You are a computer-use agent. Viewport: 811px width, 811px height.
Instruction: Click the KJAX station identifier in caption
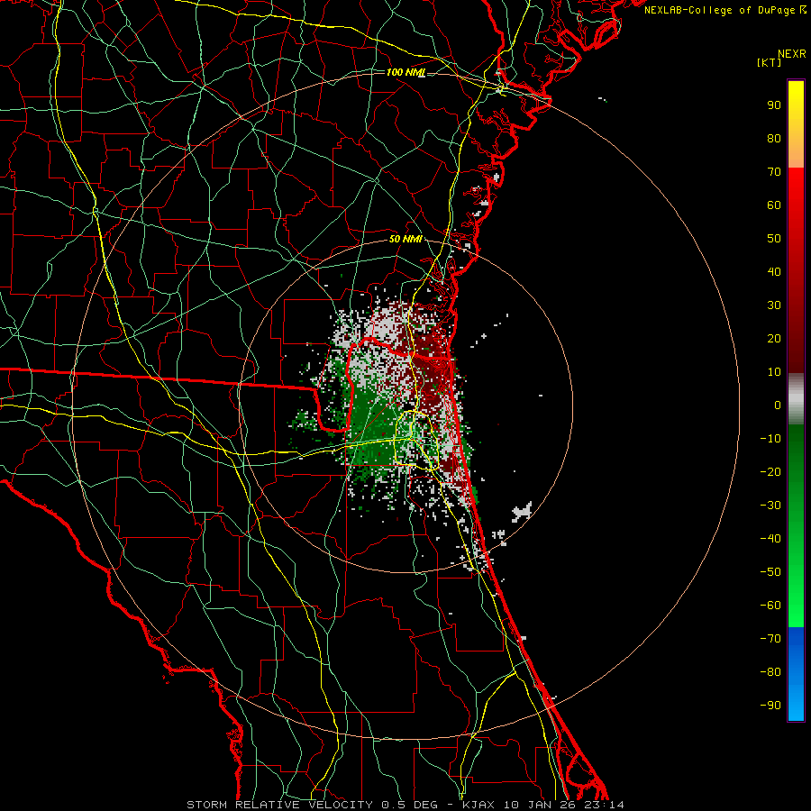point(478,805)
